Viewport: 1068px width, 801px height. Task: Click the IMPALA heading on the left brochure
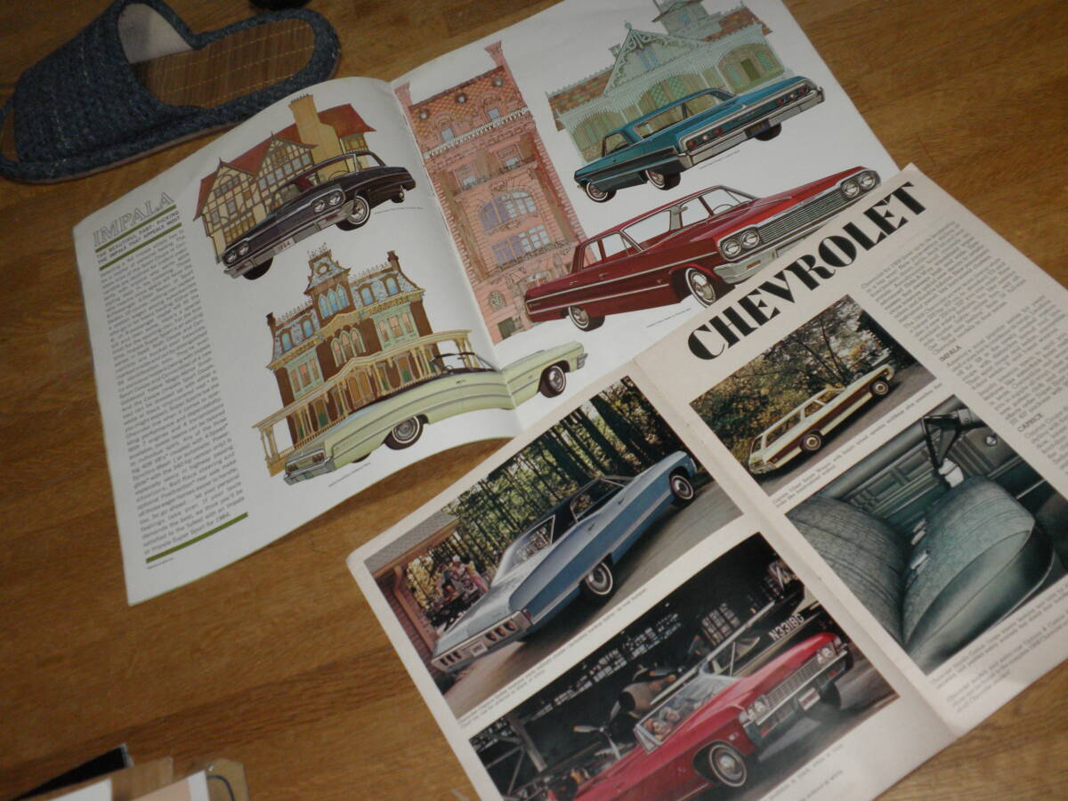135,220
